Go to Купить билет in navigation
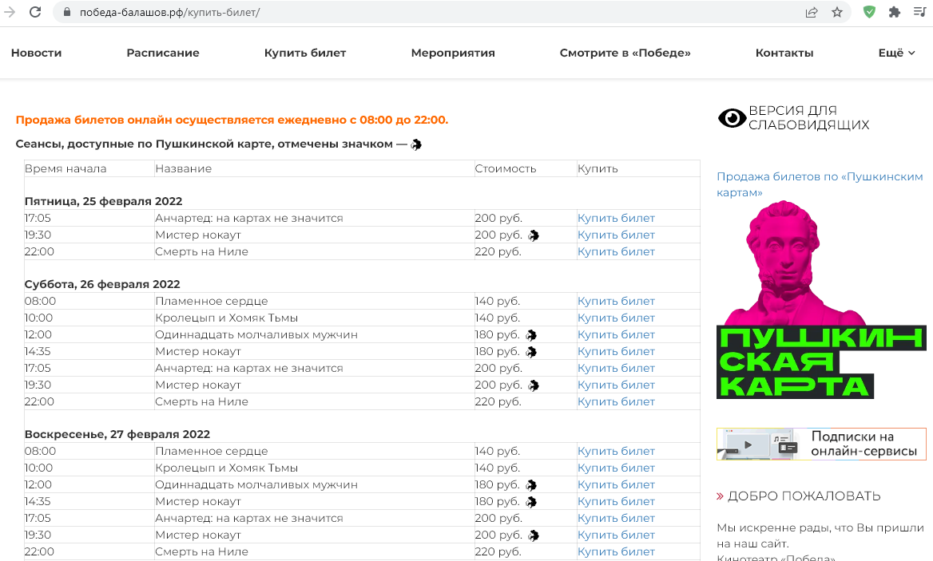933x561 pixels. tap(305, 53)
